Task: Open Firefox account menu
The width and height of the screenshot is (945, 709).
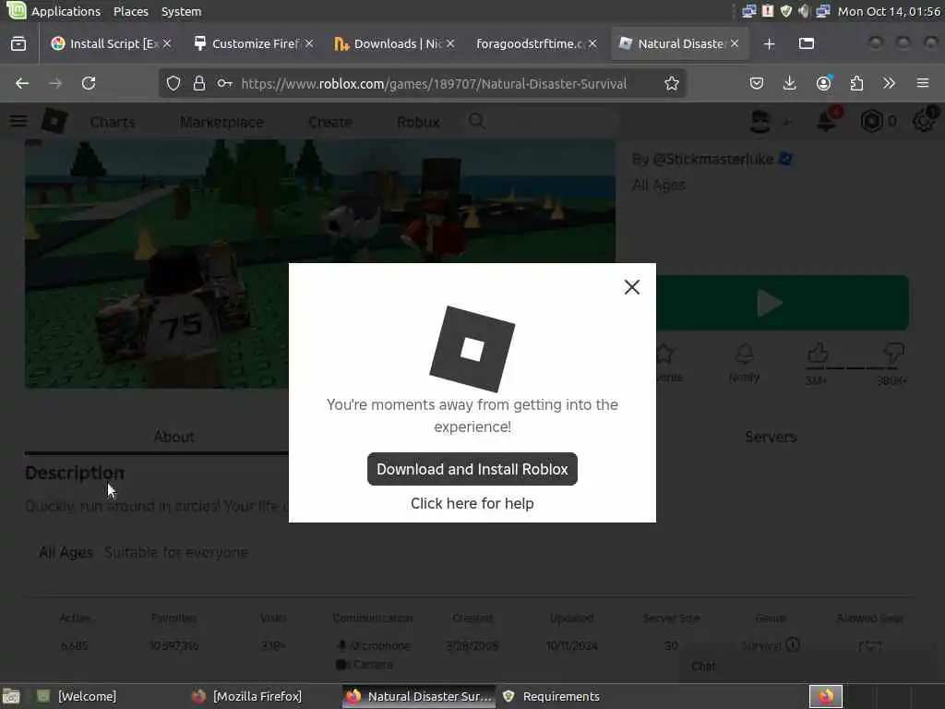Action: (824, 83)
